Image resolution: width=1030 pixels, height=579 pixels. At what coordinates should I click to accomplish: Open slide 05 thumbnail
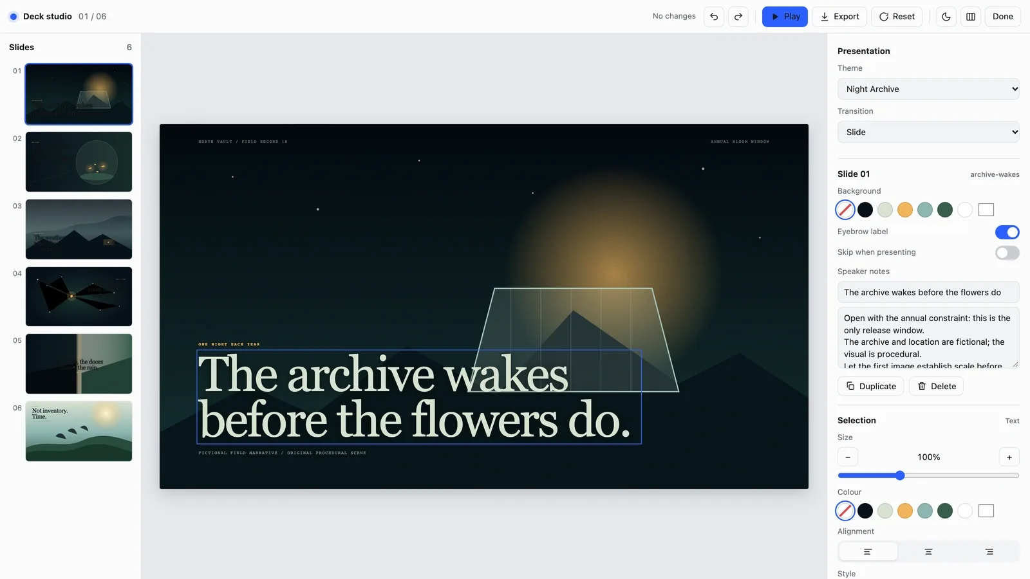click(x=79, y=363)
